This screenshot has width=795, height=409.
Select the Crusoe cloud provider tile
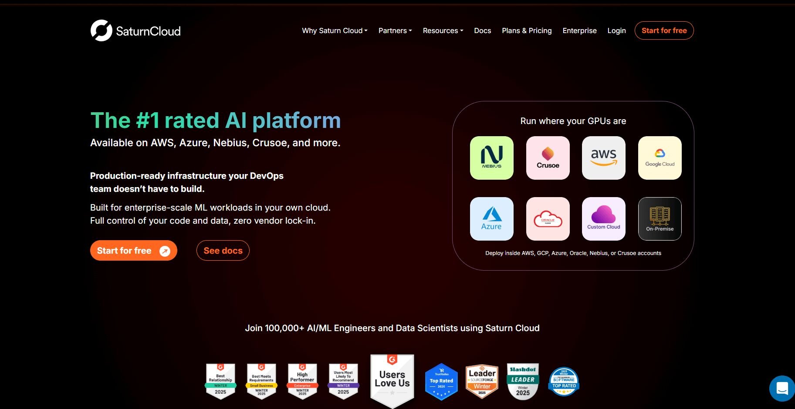(x=548, y=158)
